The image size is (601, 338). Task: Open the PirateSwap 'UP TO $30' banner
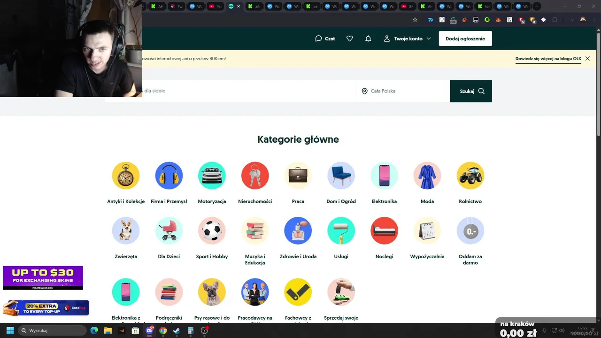43,278
